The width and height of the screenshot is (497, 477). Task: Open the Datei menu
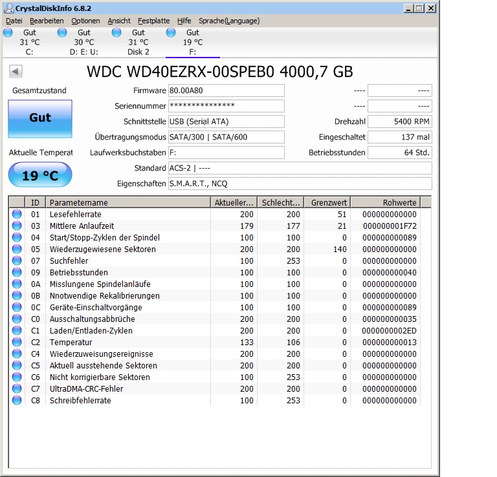14,21
